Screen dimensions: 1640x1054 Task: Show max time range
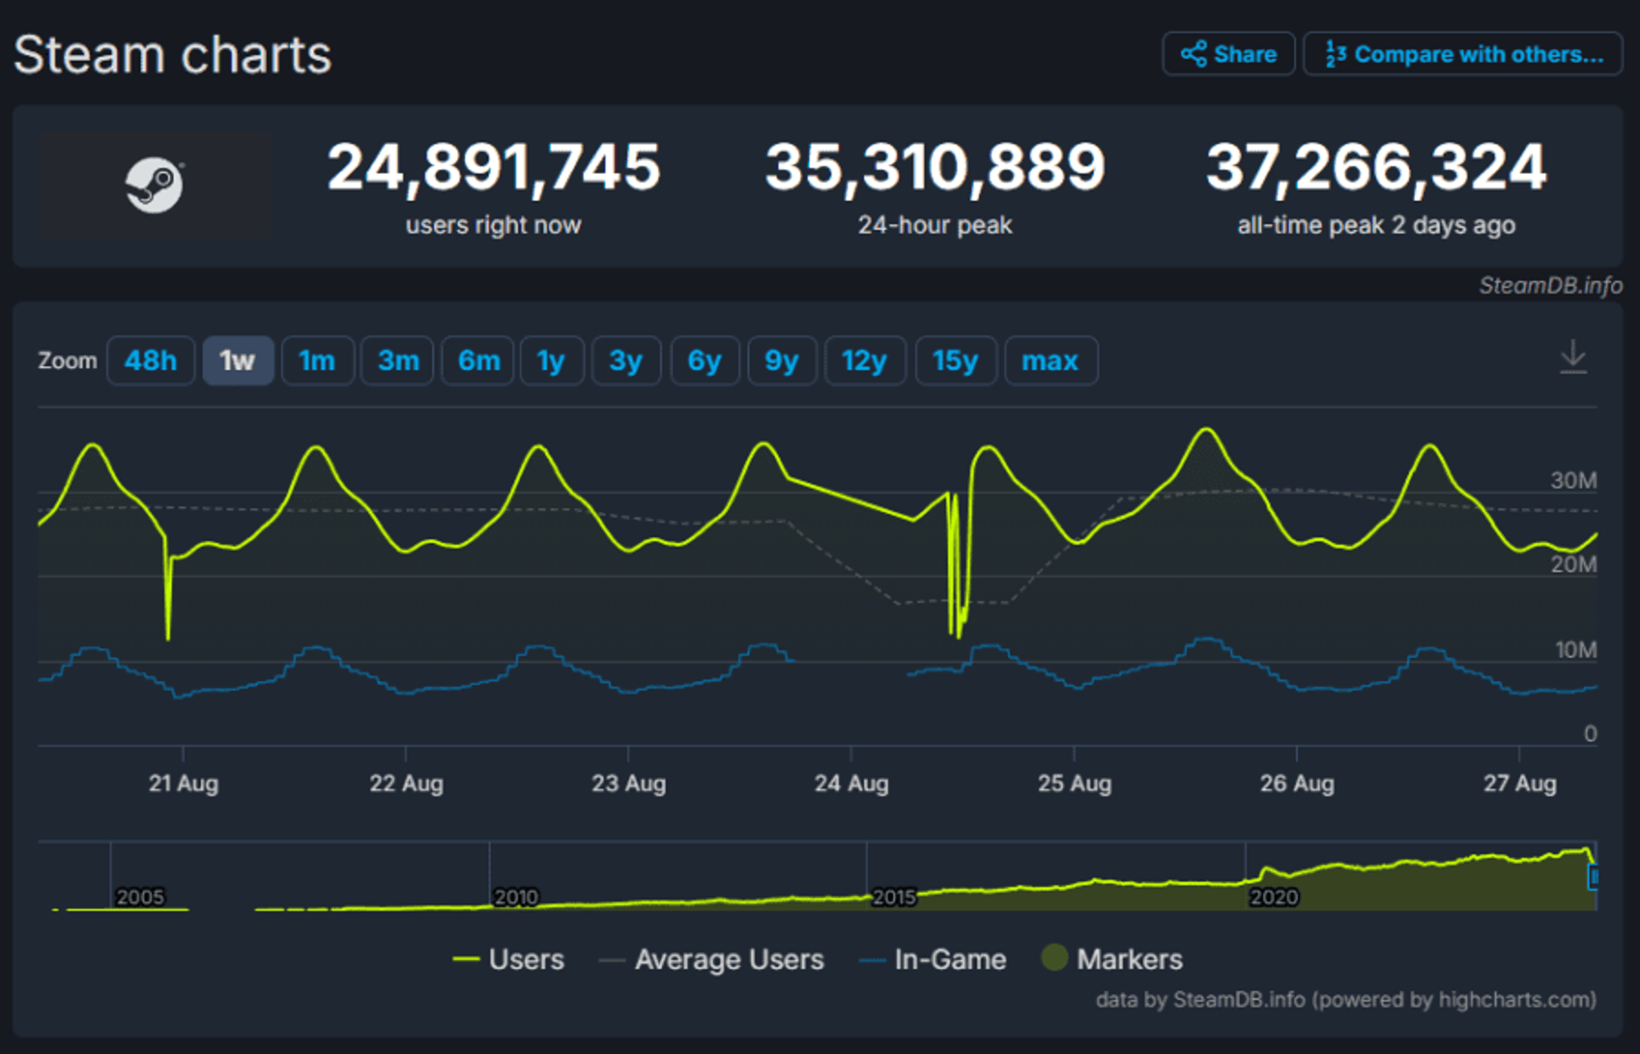pyautogui.click(x=1051, y=361)
